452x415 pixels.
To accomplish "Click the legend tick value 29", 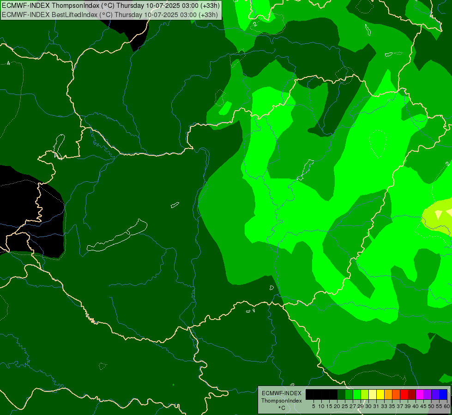I will click(x=361, y=406).
